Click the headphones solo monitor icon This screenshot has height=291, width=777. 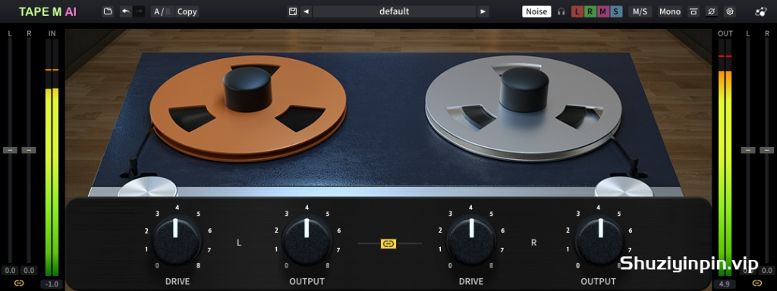[x=561, y=11]
